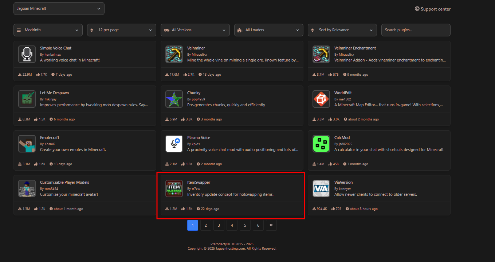Open the Modrinth source dropdown
The height and width of the screenshot is (262, 495).
pyautogui.click(x=48, y=30)
